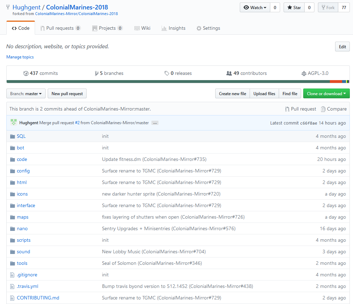The height and width of the screenshot is (304, 353).
Task: Click the .travis.yml file icon
Action: 12,287
